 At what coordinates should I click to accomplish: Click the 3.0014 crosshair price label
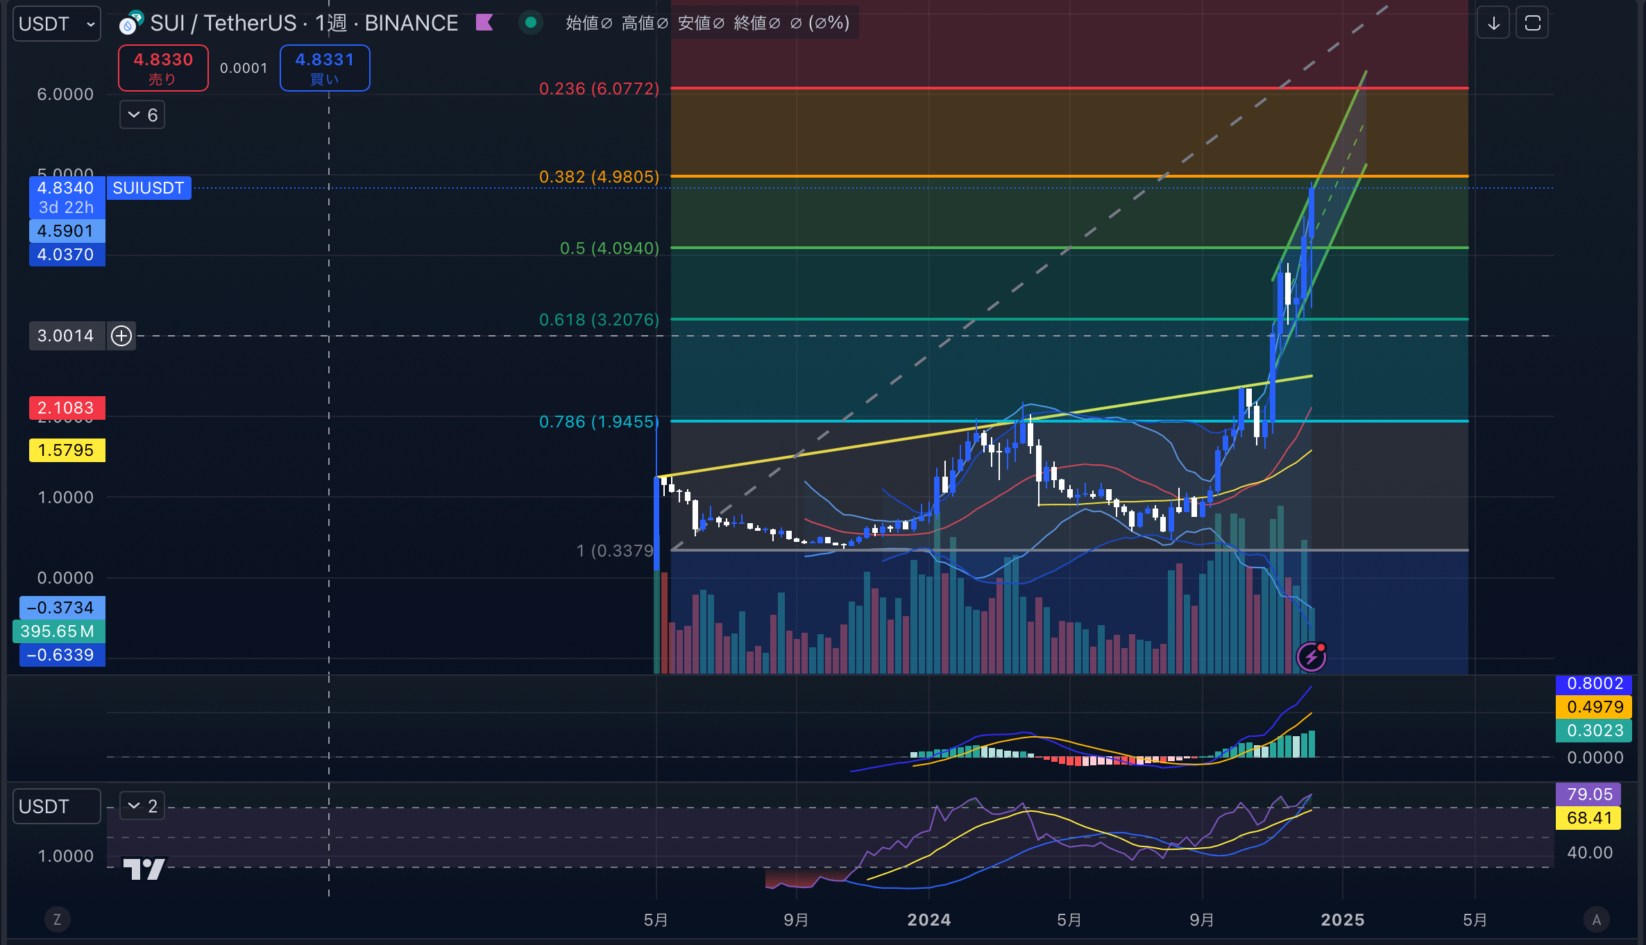65,336
